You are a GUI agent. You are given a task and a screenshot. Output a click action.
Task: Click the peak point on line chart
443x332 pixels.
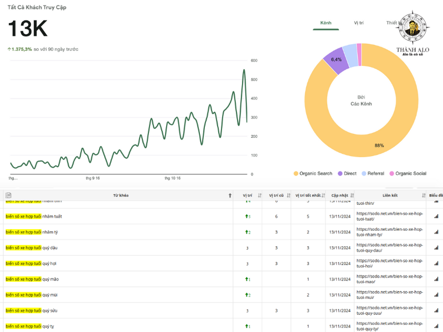click(x=244, y=70)
